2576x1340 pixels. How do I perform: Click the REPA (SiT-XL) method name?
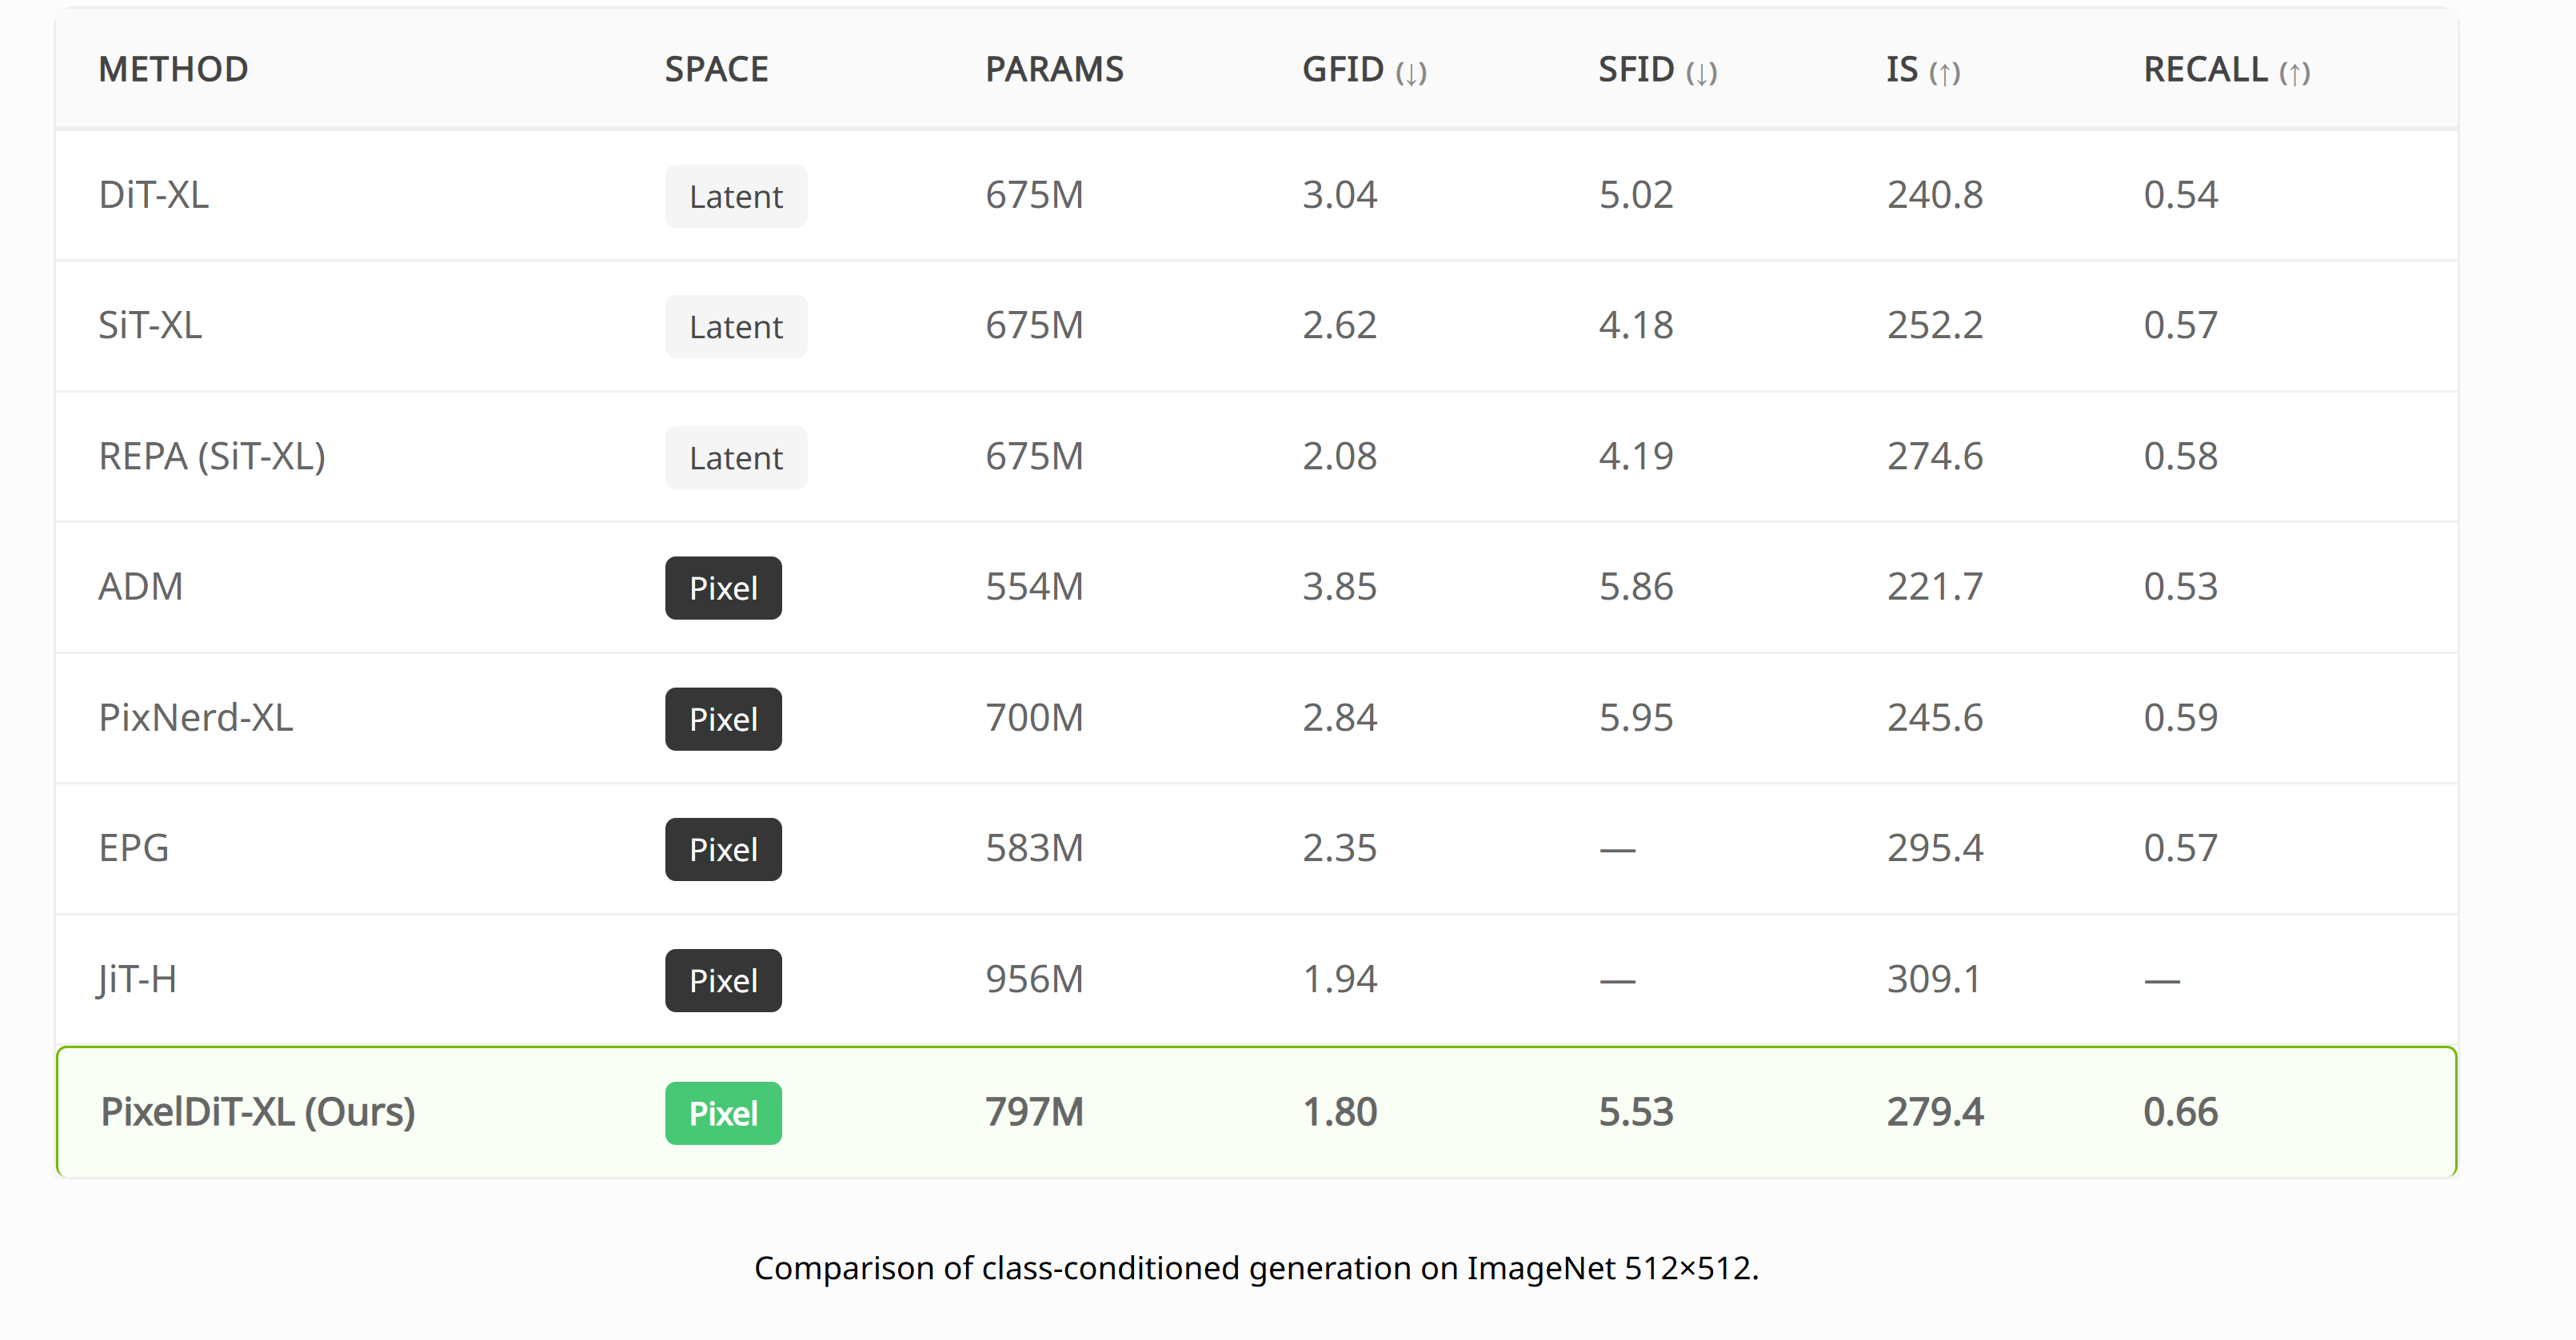click(212, 456)
